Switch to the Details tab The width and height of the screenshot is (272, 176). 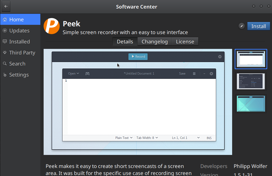tap(125, 42)
